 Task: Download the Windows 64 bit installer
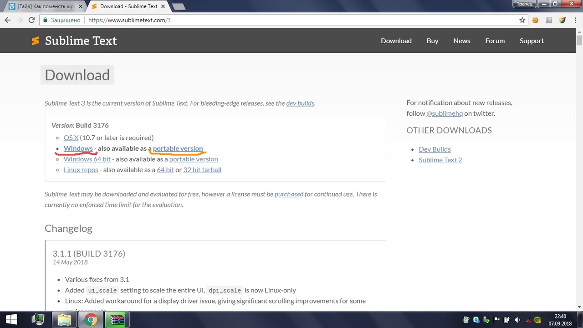point(87,159)
